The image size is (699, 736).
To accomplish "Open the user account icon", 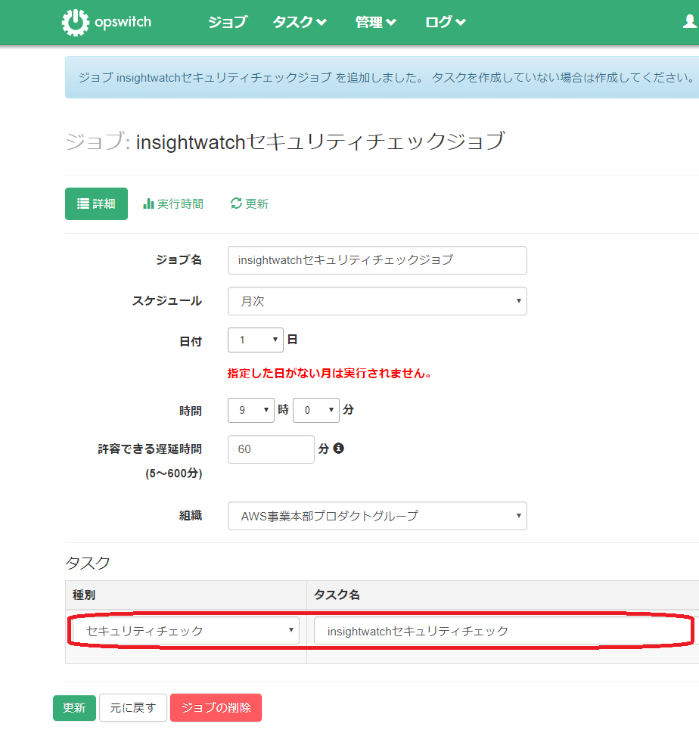I will coord(690,22).
